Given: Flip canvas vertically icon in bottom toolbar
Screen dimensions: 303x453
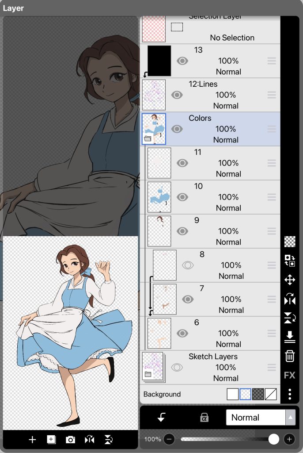Looking at the screenshot, I should pyautogui.click(x=109, y=439).
